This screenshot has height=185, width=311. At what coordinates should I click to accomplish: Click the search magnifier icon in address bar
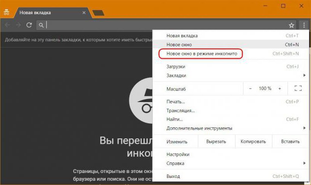[41, 25]
